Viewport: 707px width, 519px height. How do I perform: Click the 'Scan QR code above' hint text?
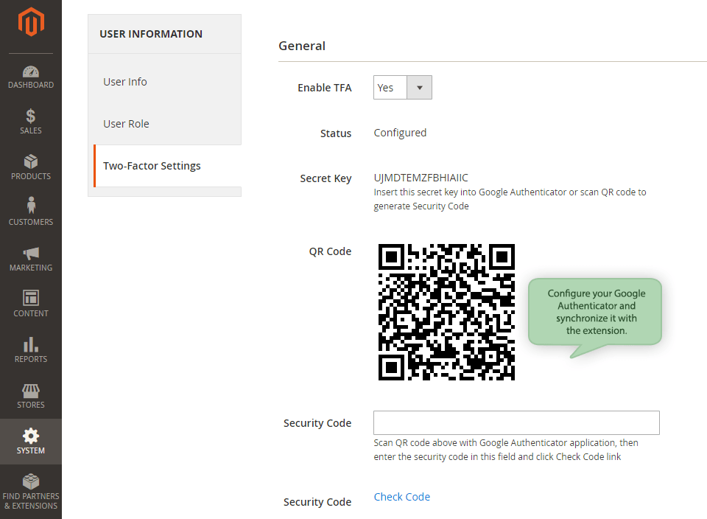tap(506, 450)
